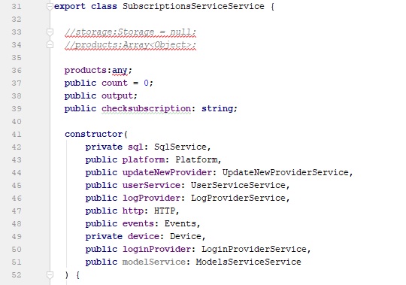
Task: Click line number 31 in the gutter
Action: pyautogui.click(x=17, y=7)
